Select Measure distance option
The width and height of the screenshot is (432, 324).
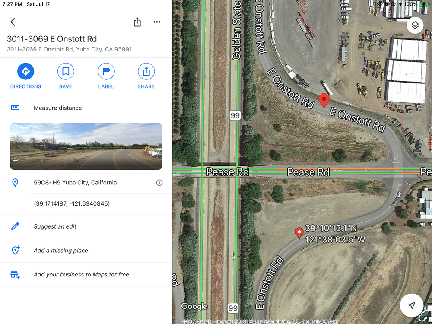pyautogui.click(x=86, y=108)
